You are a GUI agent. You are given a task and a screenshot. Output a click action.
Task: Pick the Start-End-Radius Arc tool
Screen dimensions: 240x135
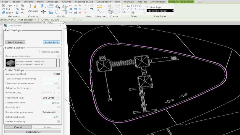click(125, 9)
